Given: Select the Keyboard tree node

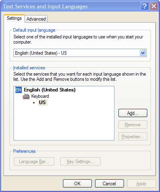Looking at the screenshot, I should tap(40, 96).
